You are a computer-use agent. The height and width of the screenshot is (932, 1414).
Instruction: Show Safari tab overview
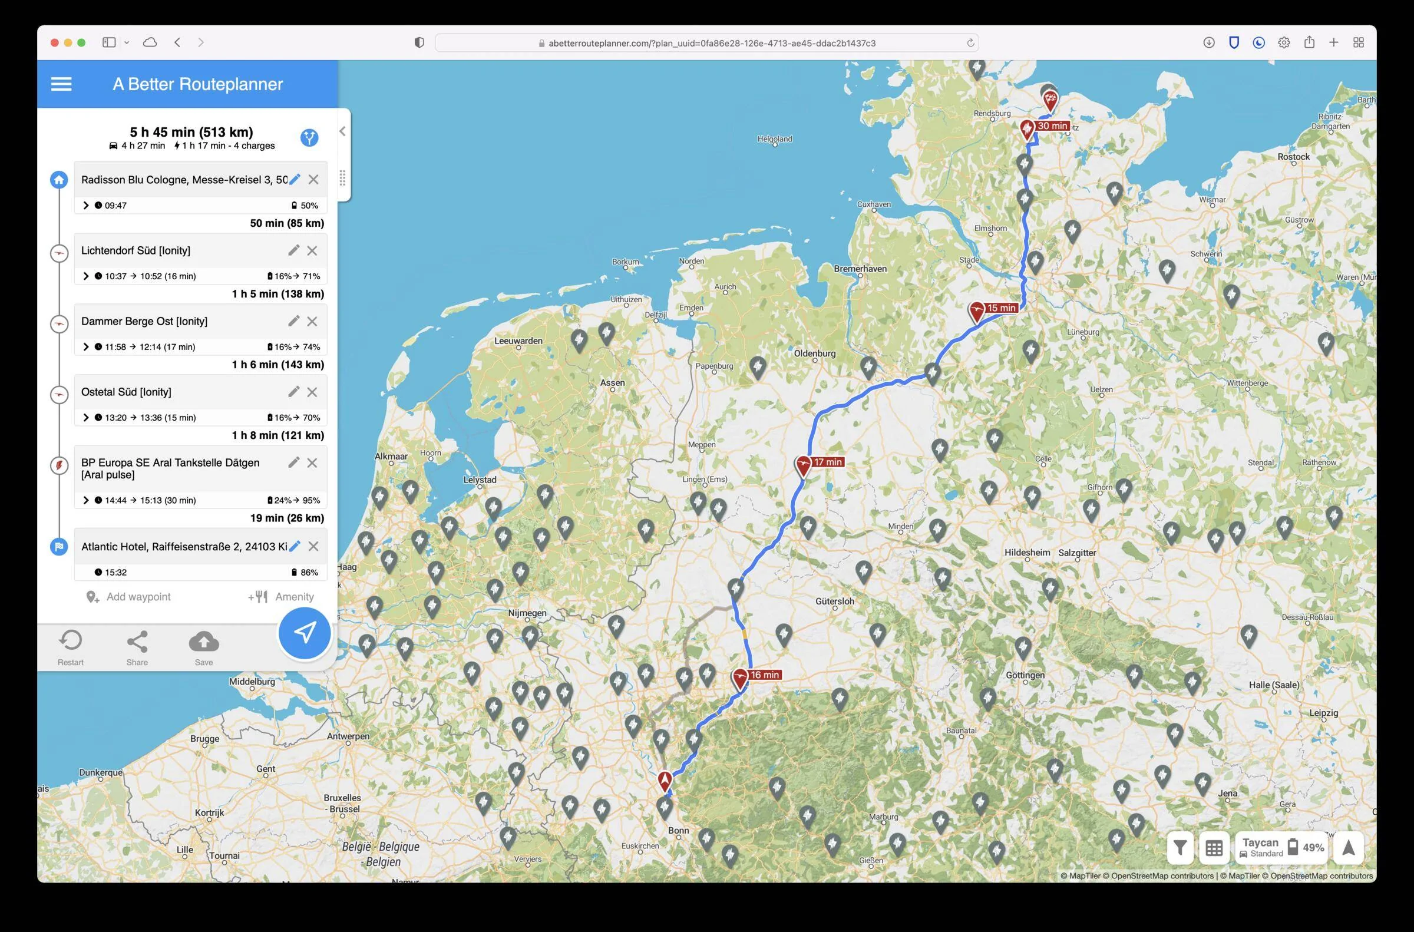tap(1358, 42)
